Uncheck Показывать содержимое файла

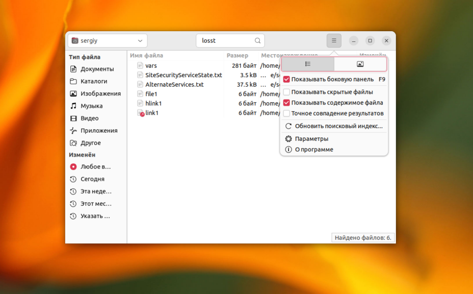[286, 103]
